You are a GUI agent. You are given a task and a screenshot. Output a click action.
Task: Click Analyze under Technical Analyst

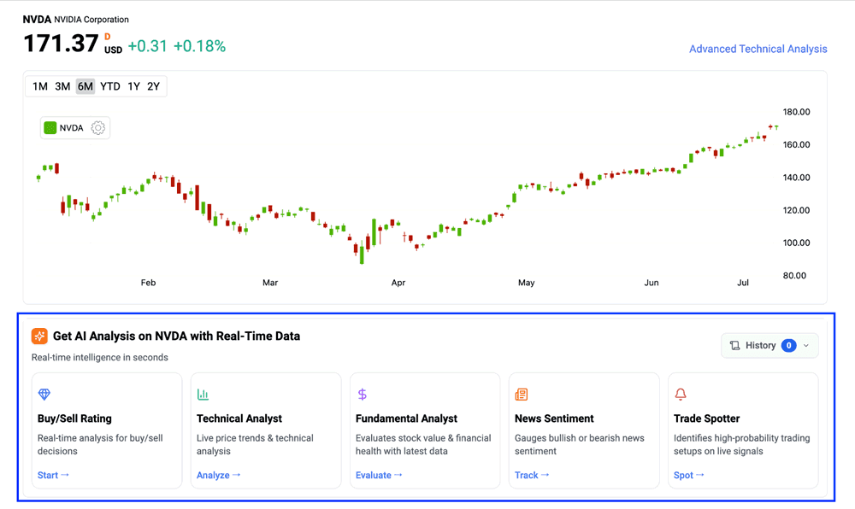coord(218,475)
